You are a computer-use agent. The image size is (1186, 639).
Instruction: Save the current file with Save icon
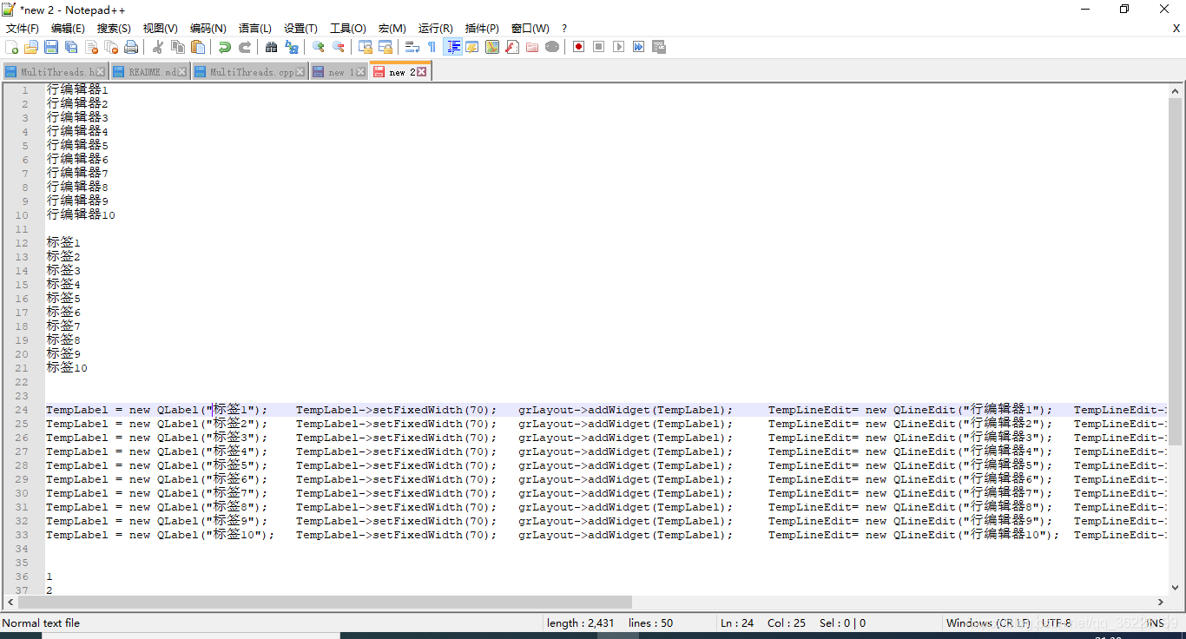coord(51,47)
